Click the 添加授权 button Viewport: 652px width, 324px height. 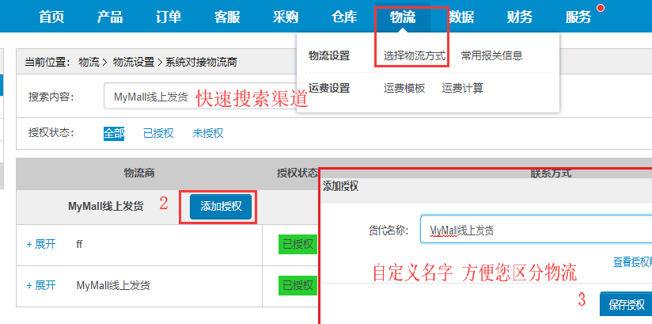click(221, 207)
